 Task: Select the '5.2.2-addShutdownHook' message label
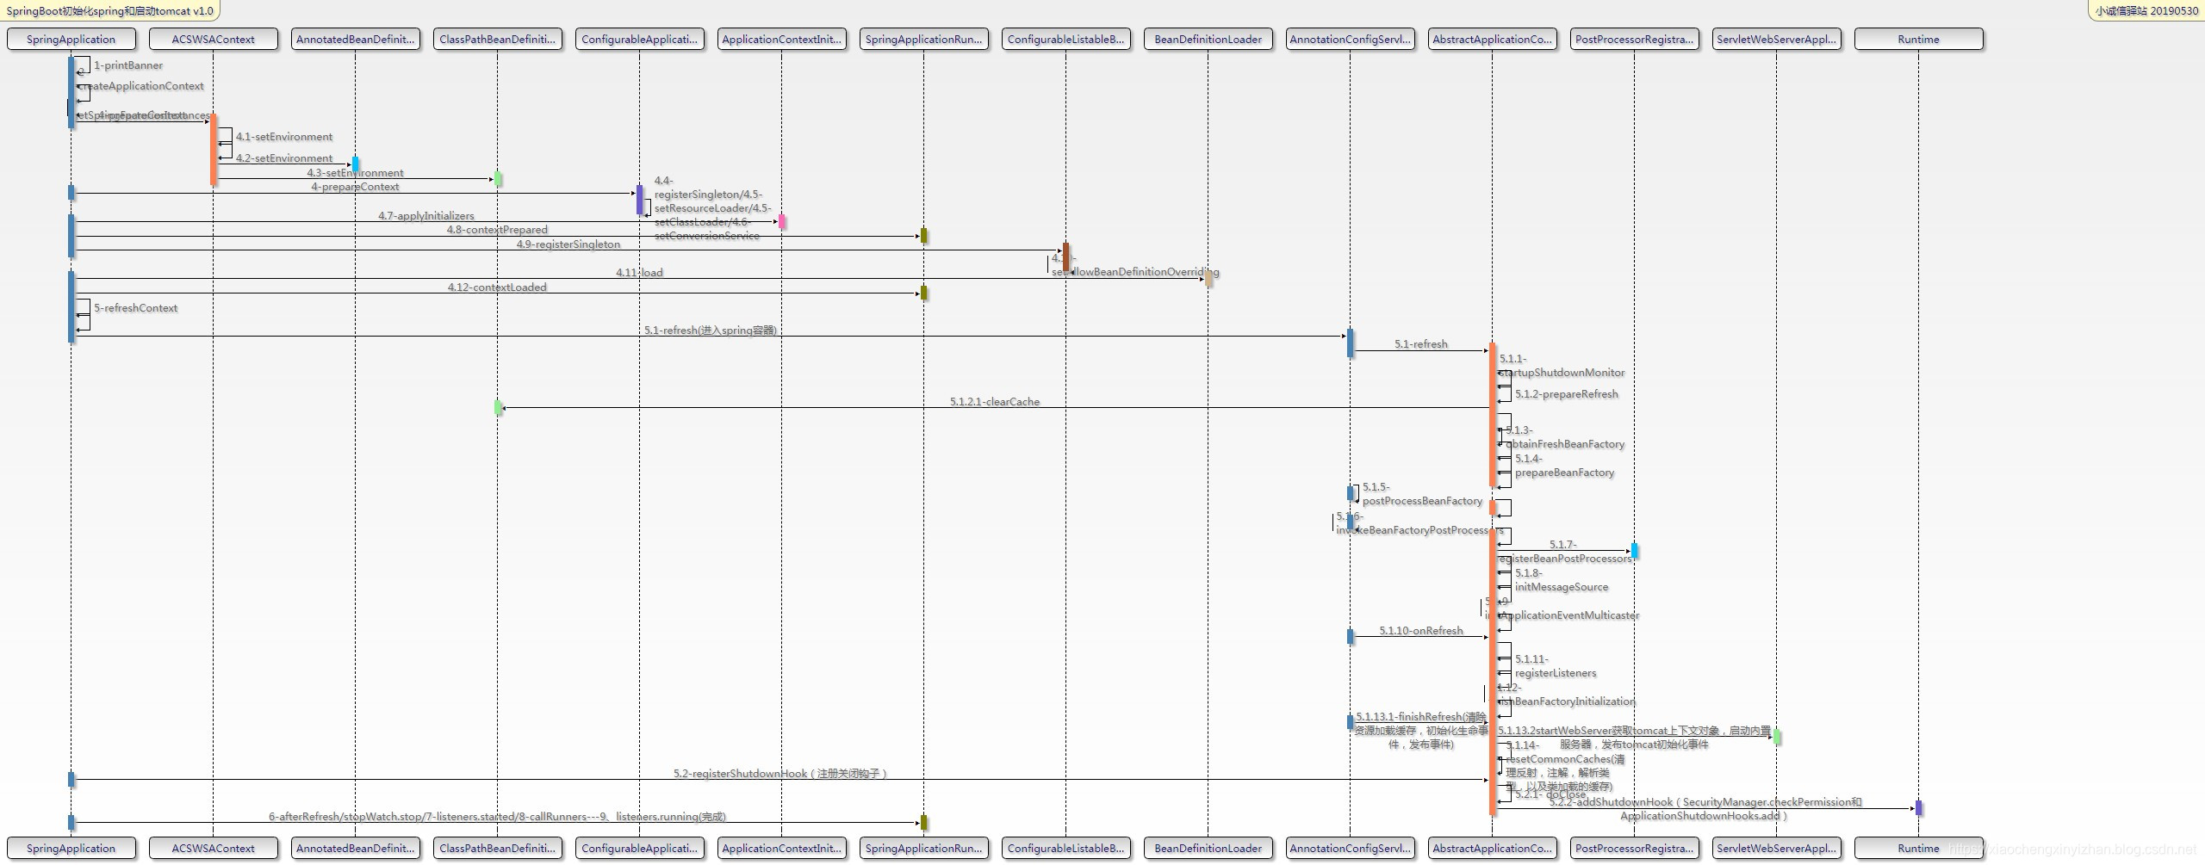(x=1705, y=809)
